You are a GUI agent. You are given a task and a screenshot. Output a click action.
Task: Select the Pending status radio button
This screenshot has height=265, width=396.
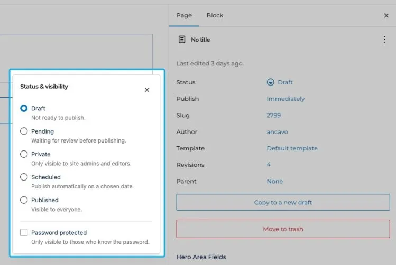click(24, 131)
